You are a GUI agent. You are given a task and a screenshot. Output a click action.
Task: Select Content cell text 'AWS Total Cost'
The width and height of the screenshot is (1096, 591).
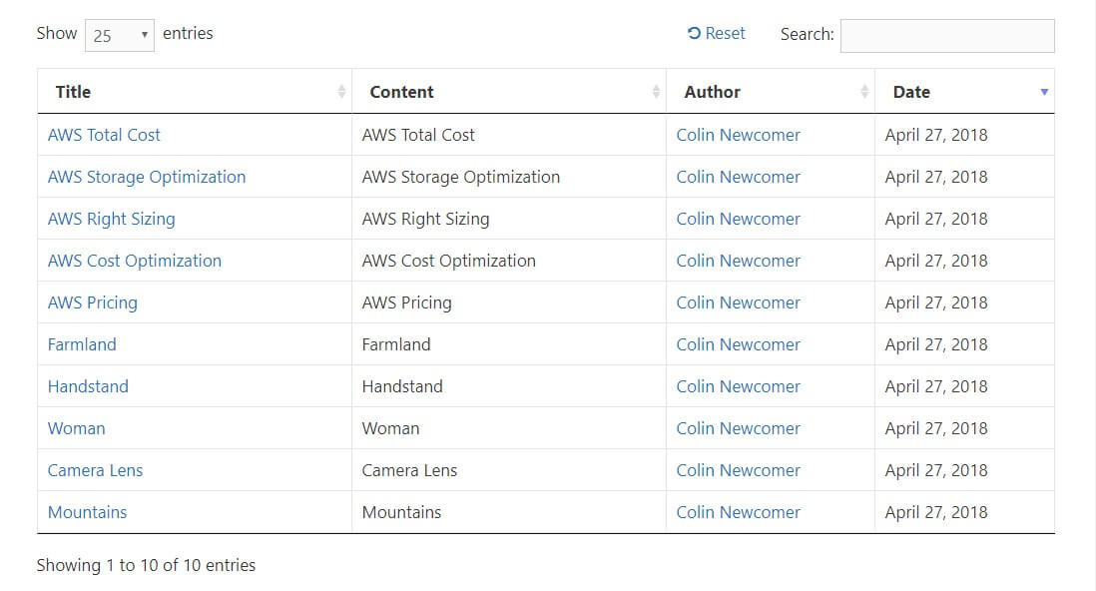tap(418, 135)
